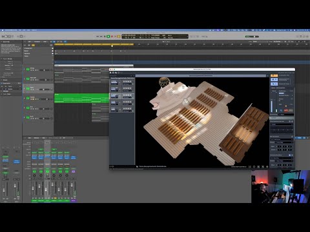Expand the Track inspector section

point(2,94)
